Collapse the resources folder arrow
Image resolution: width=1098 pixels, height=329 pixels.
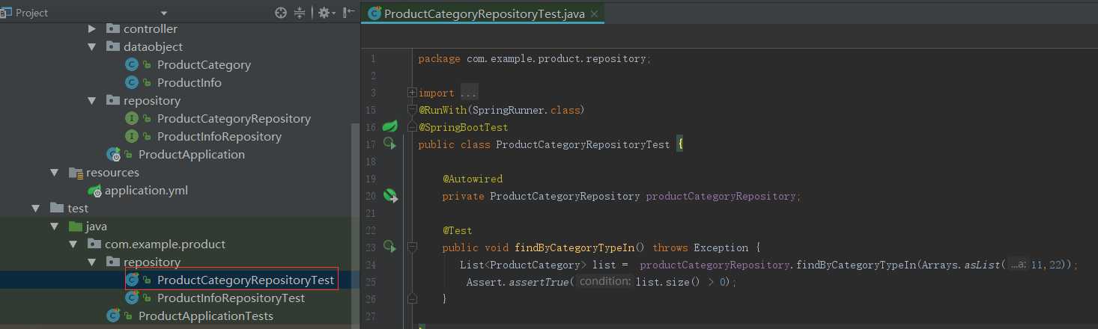coord(55,173)
